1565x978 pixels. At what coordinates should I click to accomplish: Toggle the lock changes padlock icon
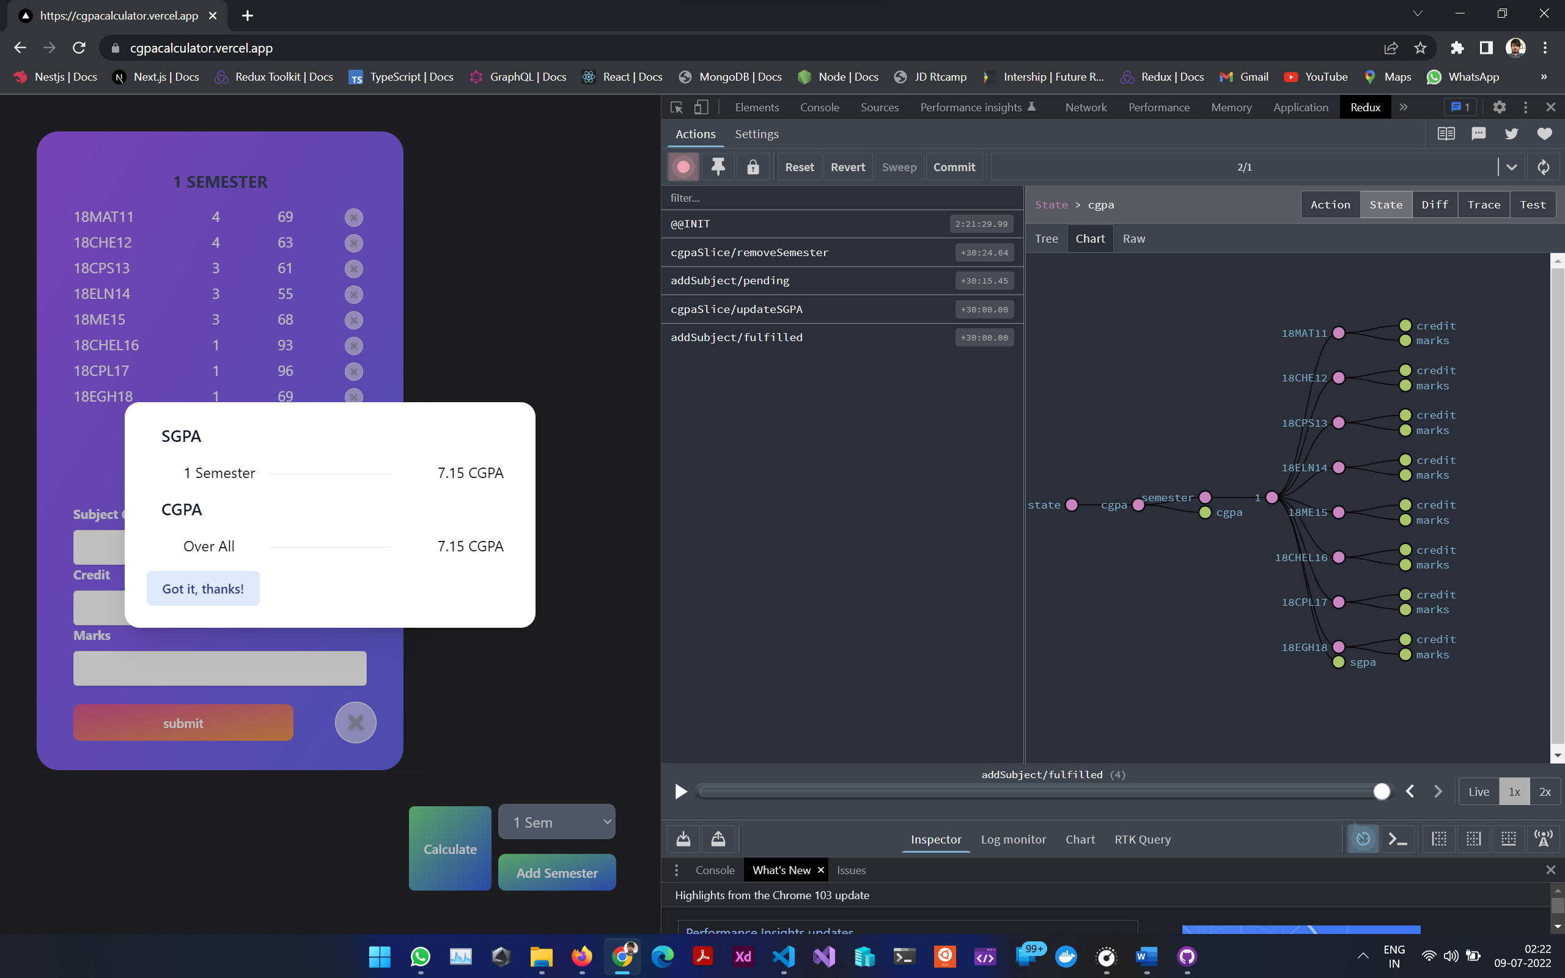click(753, 167)
